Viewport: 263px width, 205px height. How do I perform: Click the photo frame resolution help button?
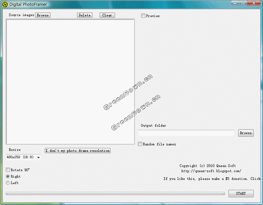[x=78, y=150]
